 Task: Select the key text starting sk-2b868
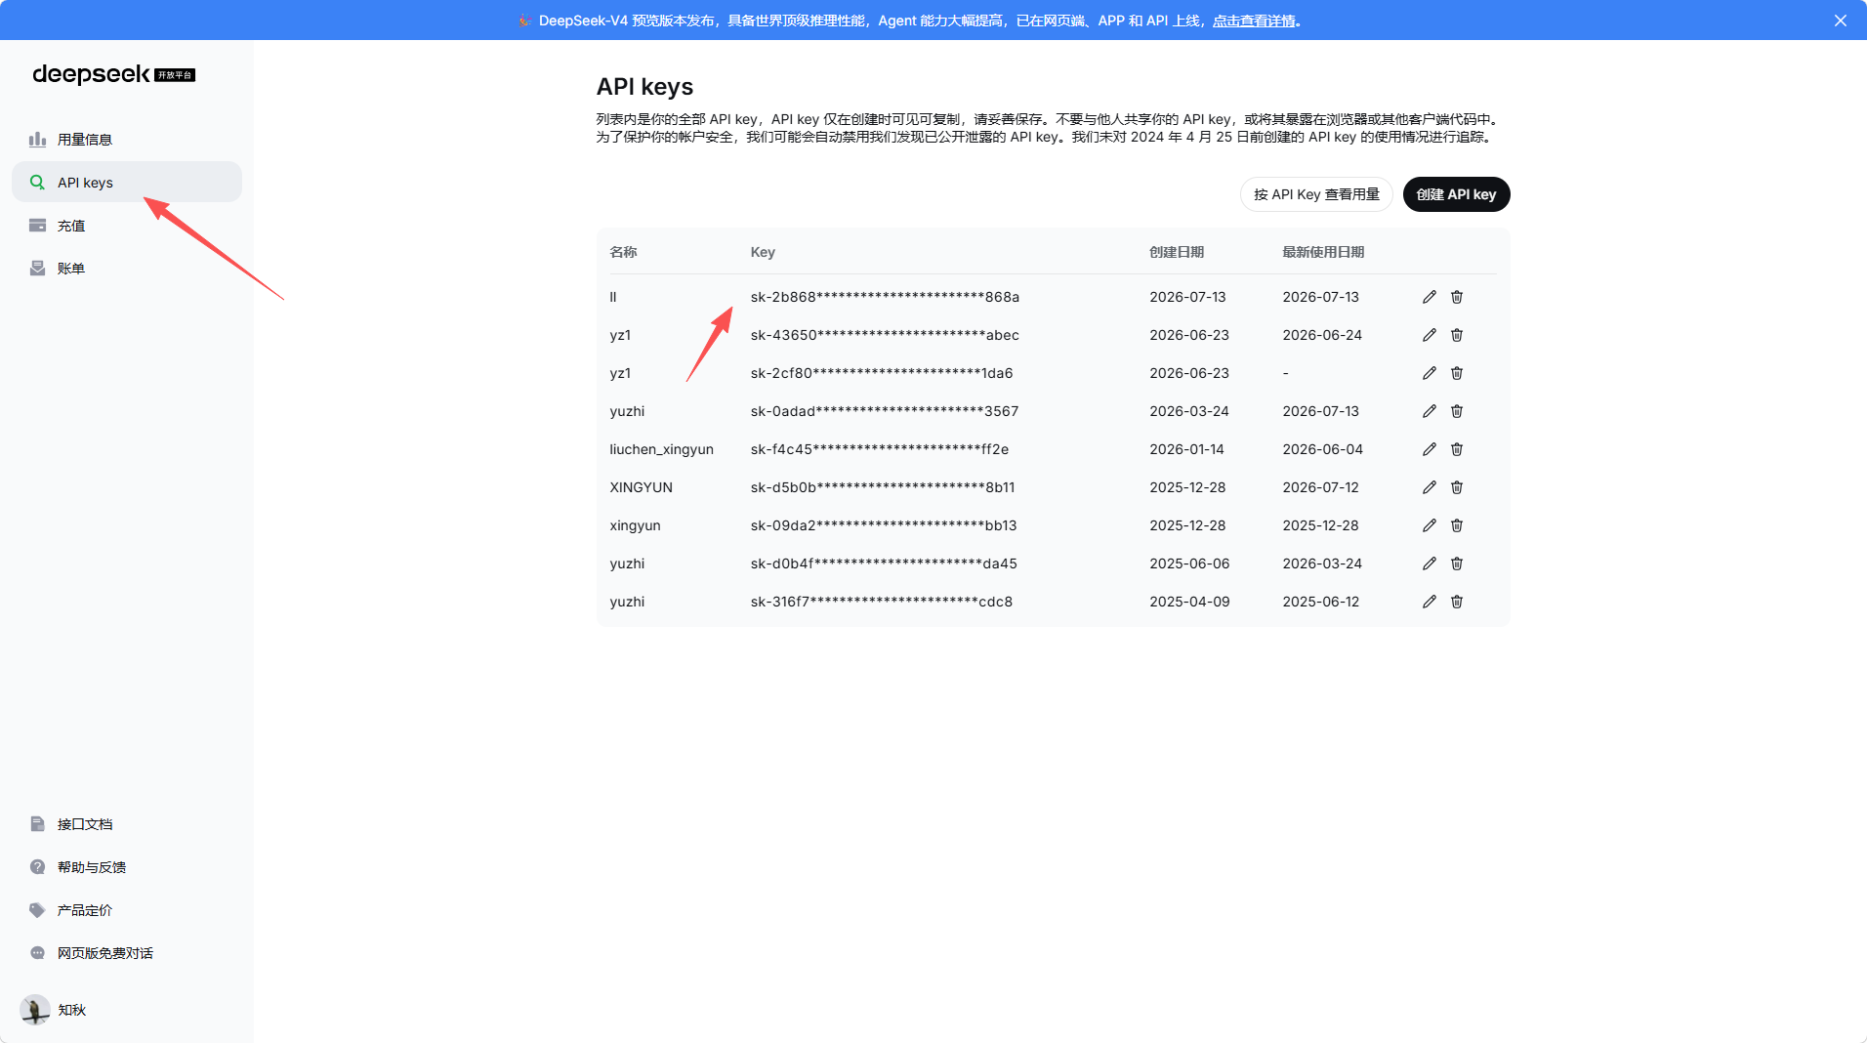point(885,297)
